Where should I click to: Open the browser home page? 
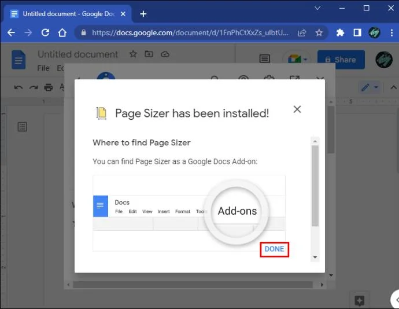coord(62,32)
